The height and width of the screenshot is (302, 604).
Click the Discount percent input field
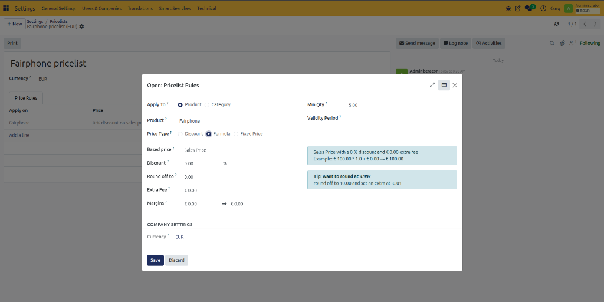click(x=202, y=163)
